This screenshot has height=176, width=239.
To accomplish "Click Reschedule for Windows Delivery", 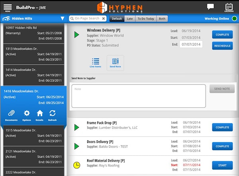I will (x=222, y=45).
